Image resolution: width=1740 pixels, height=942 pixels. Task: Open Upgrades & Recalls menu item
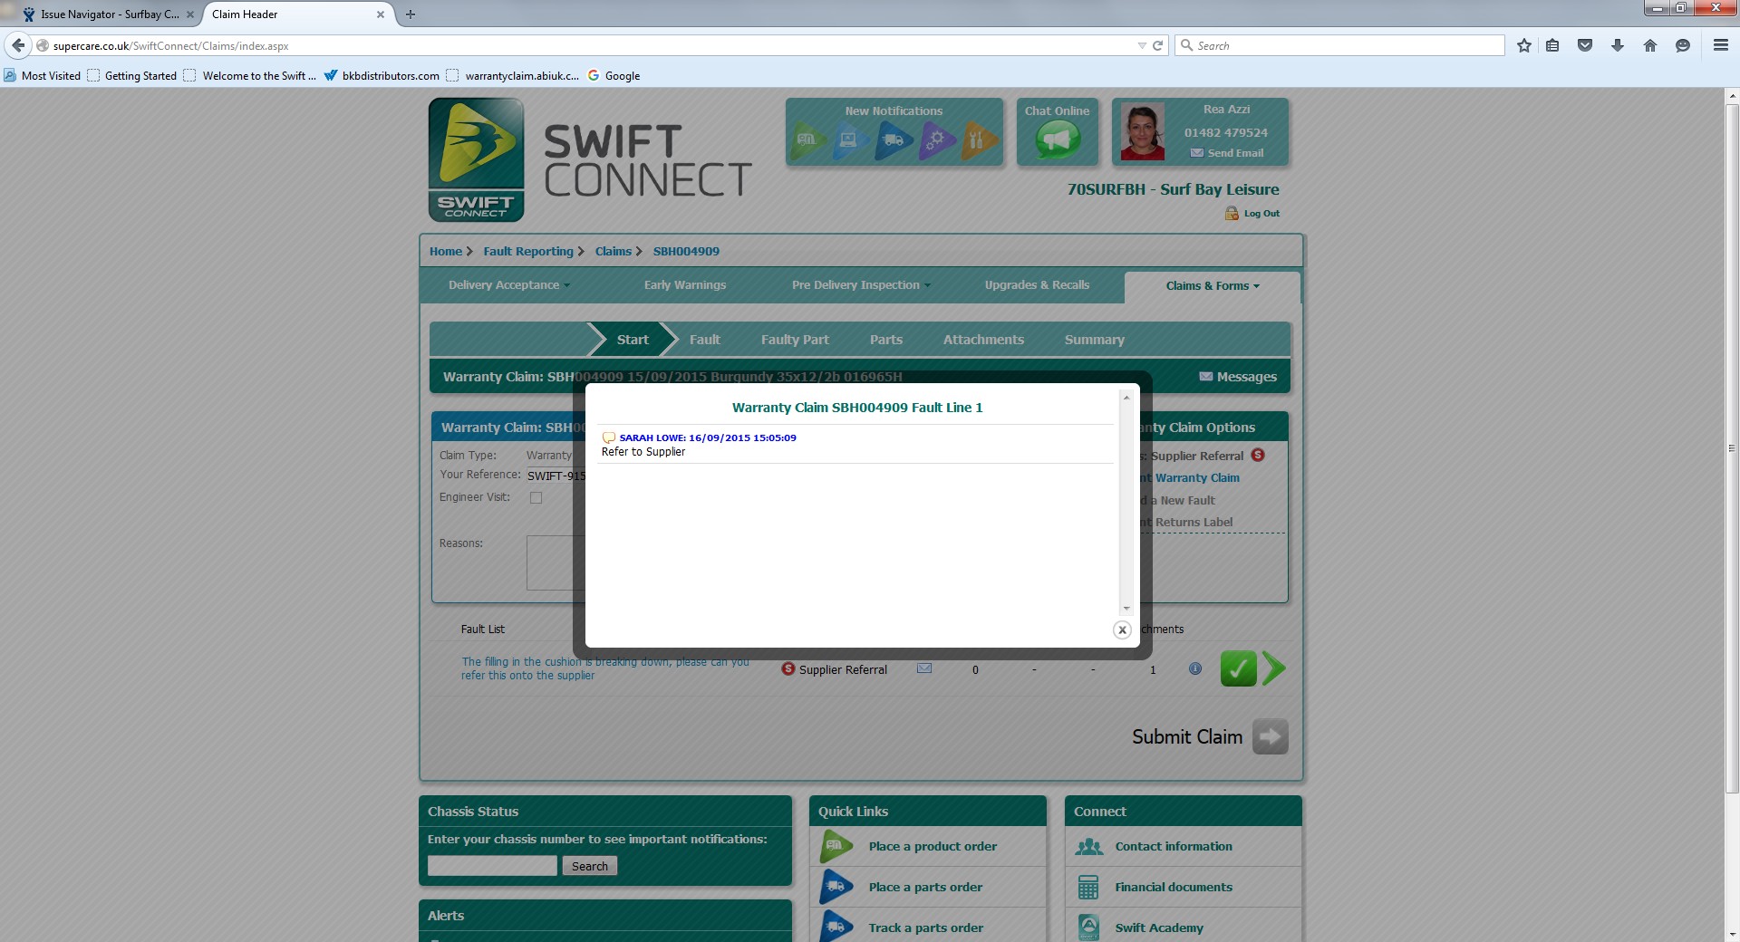(1037, 285)
